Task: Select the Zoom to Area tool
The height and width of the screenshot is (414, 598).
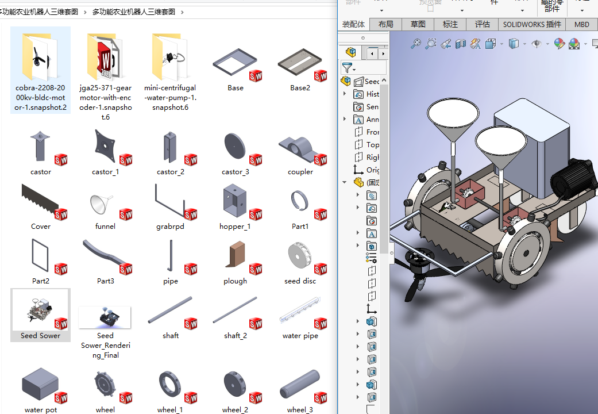Action: (x=430, y=44)
